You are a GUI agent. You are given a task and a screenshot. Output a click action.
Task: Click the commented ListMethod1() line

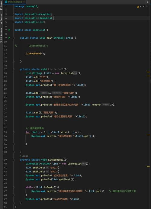click(x=38, y=46)
